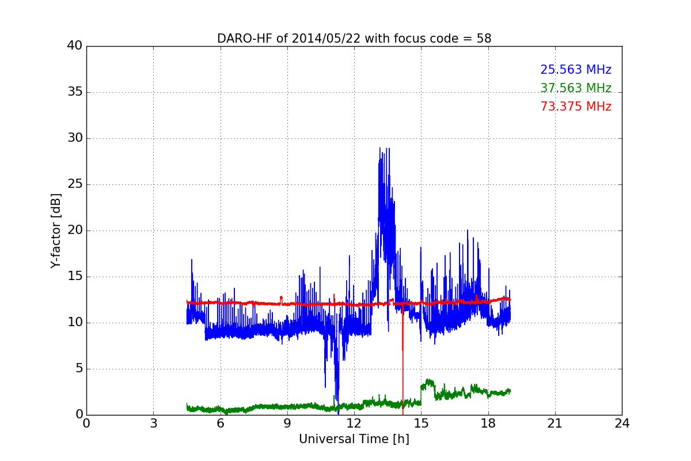The width and height of the screenshot is (691, 461).
Task: Click the x-axis tick label 3
Action: point(153,424)
